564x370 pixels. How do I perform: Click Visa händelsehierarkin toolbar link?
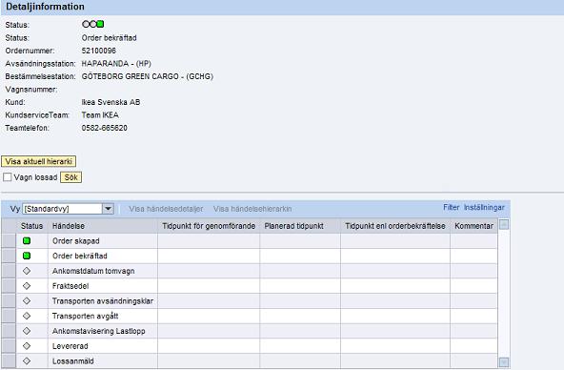tap(252, 209)
